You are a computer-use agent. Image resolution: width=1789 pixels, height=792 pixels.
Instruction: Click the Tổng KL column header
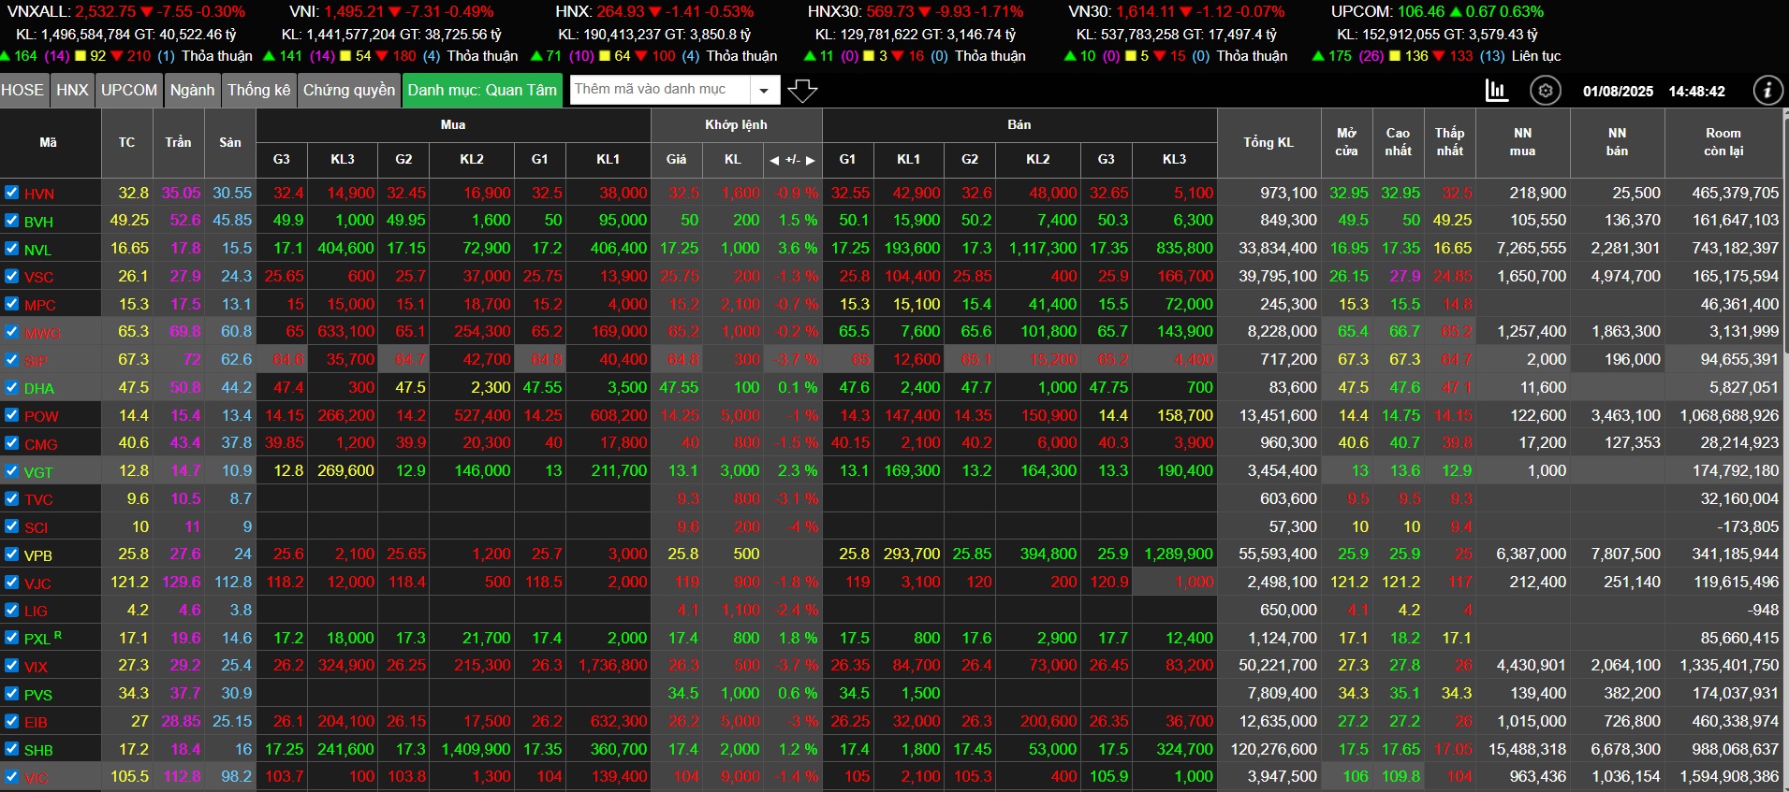[x=1268, y=142]
